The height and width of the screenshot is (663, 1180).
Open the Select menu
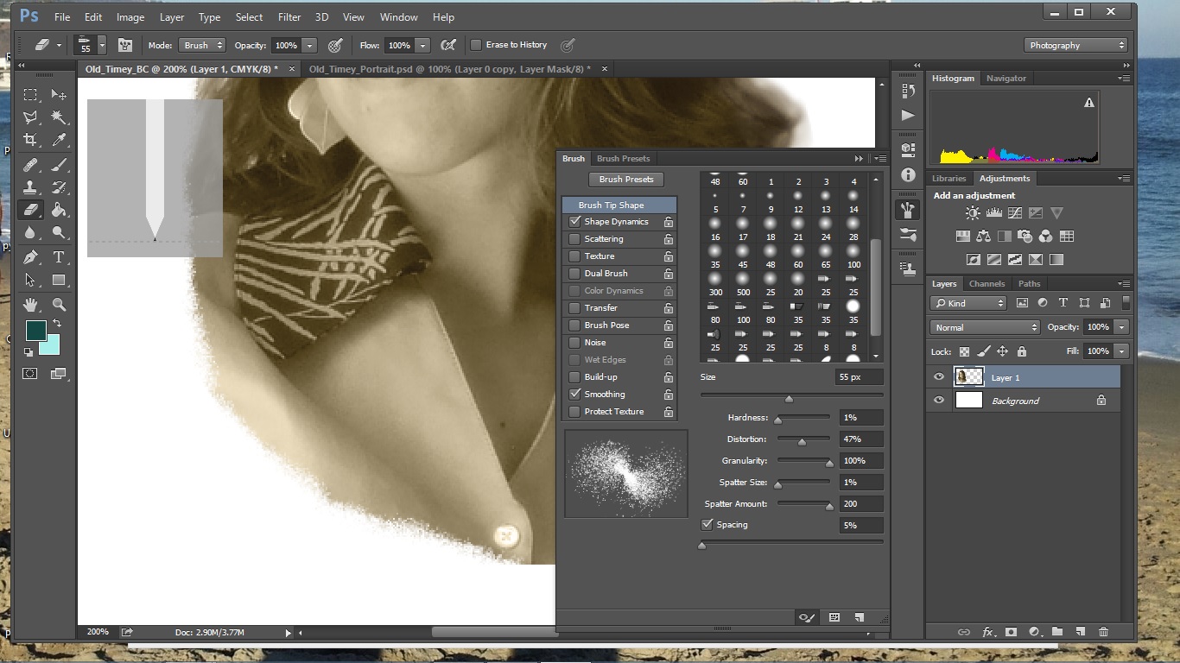[x=249, y=16]
